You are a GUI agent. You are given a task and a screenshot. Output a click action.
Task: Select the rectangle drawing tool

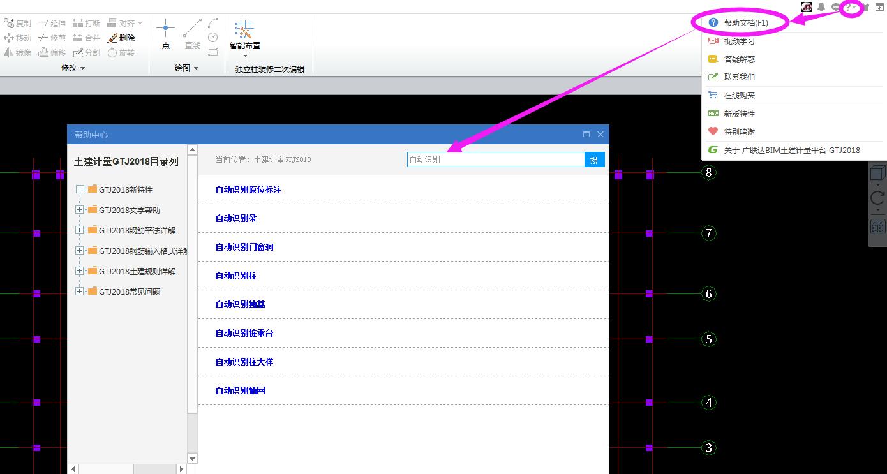click(x=213, y=52)
